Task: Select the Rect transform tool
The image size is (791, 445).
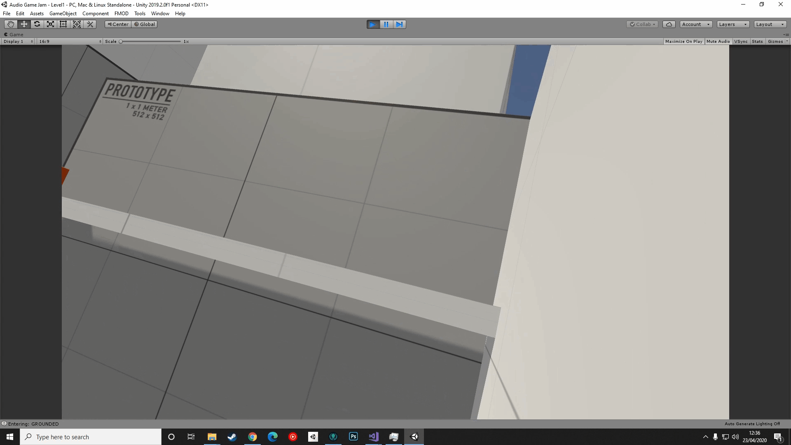Action: click(x=63, y=24)
